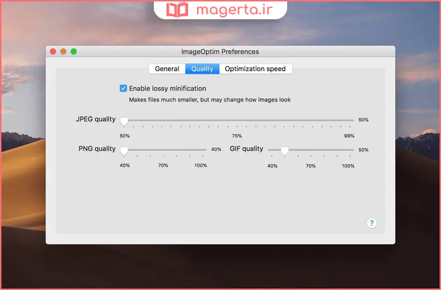441x290 pixels.
Task: Click the 70% mark under PNG slider
Action: click(163, 165)
